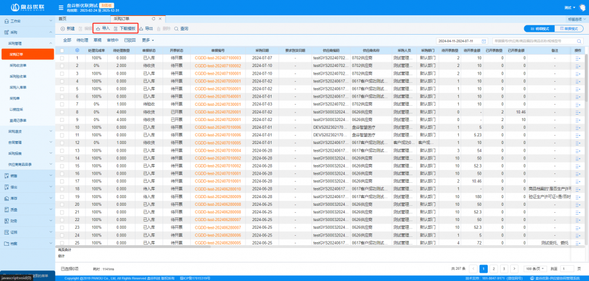Click the 库存 inventory module icon

coord(6,198)
